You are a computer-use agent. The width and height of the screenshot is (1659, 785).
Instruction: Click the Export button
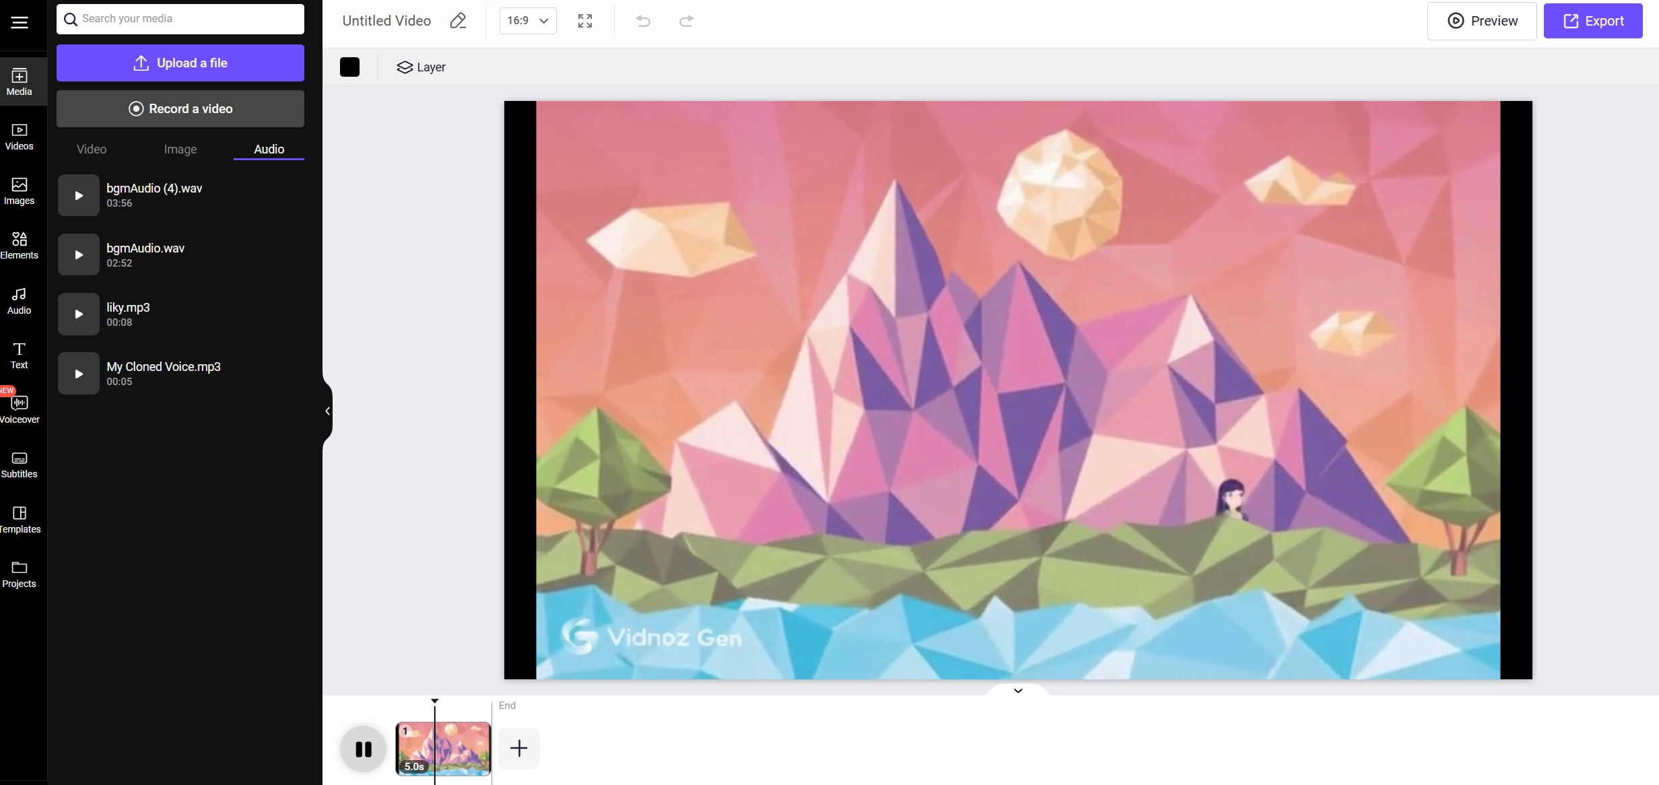pyautogui.click(x=1593, y=20)
